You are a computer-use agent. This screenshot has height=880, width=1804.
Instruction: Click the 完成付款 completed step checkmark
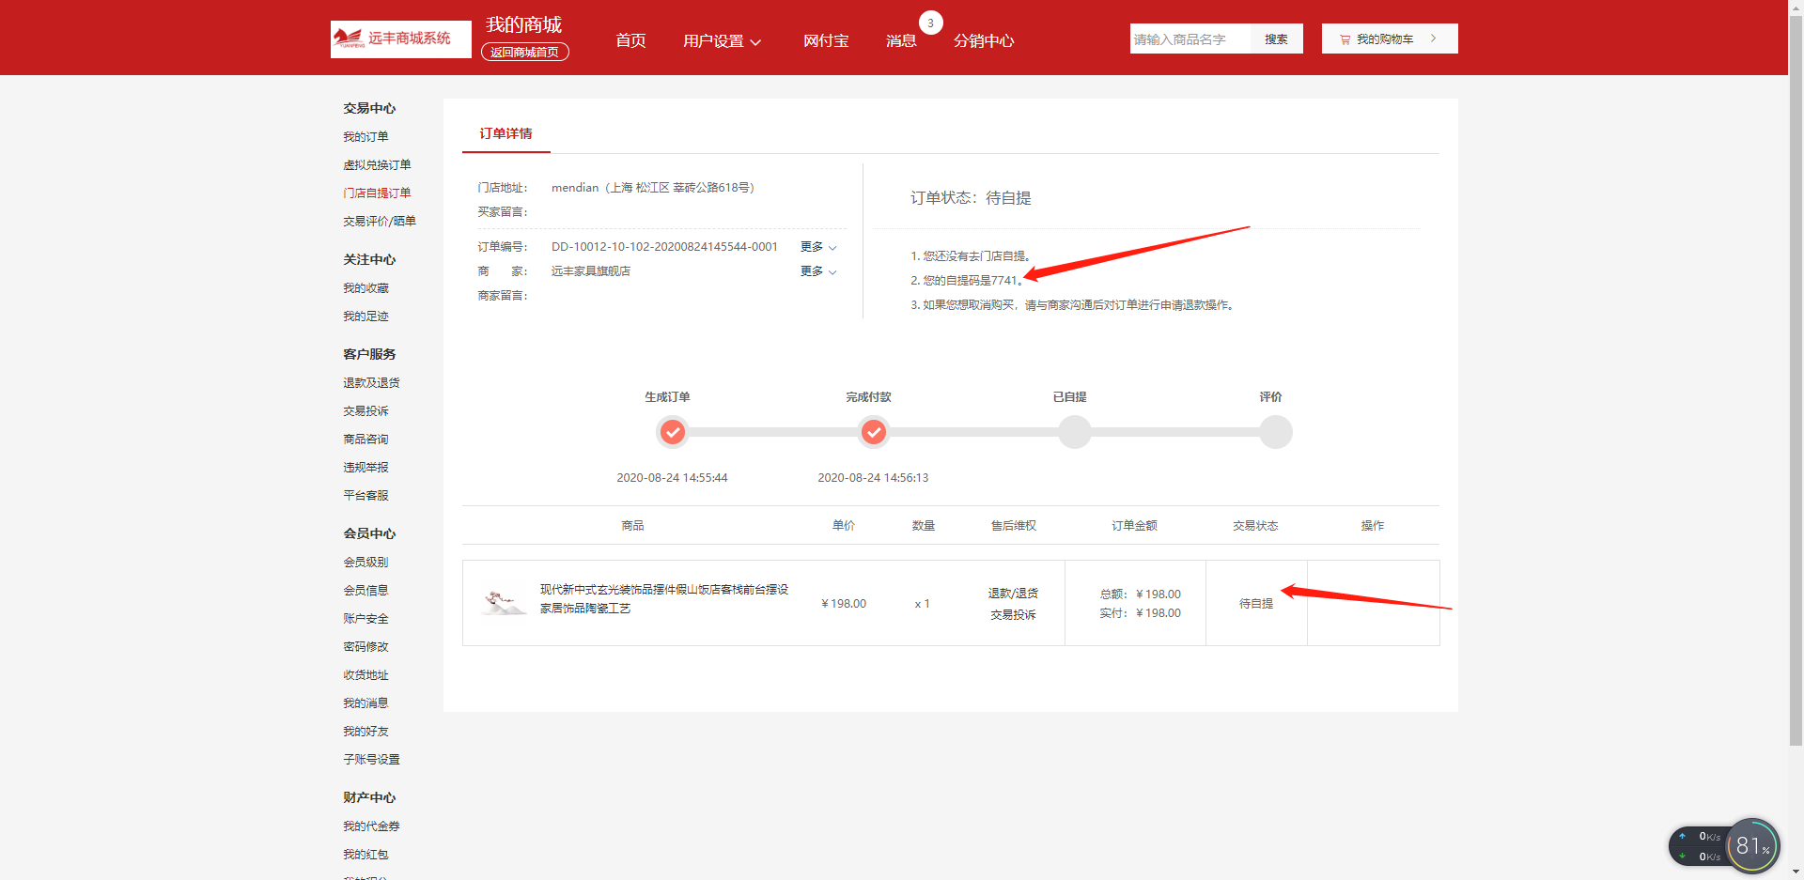(874, 432)
